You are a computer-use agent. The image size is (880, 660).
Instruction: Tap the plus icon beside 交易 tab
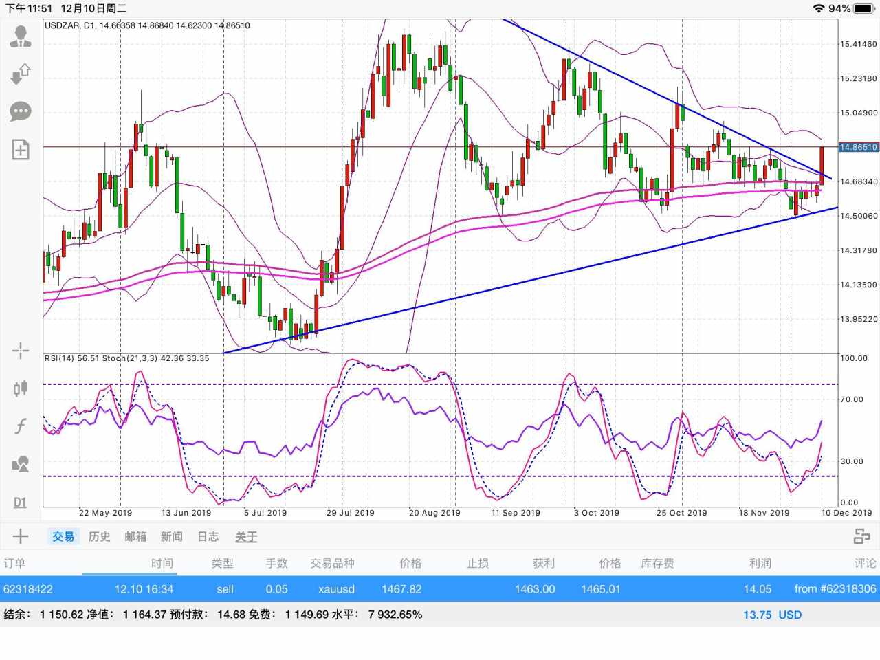click(x=21, y=536)
